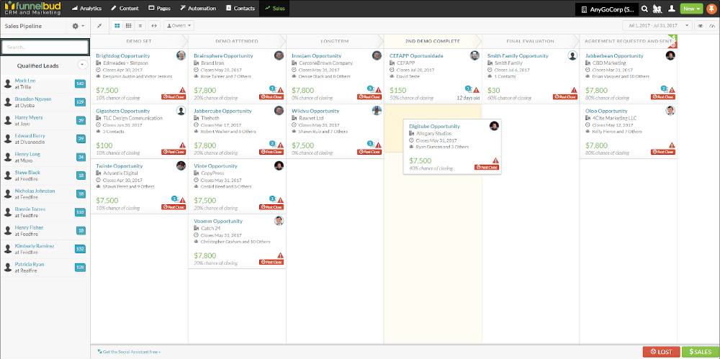The height and width of the screenshot is (359, 720).
Task: Open the Content menu
Action: coord(125,8)
